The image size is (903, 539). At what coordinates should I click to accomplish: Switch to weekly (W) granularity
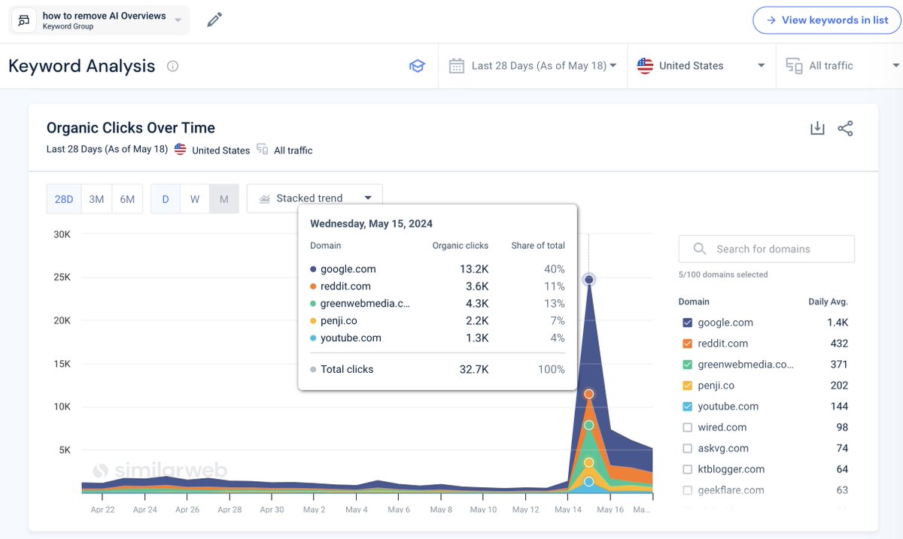pos(195,199)
